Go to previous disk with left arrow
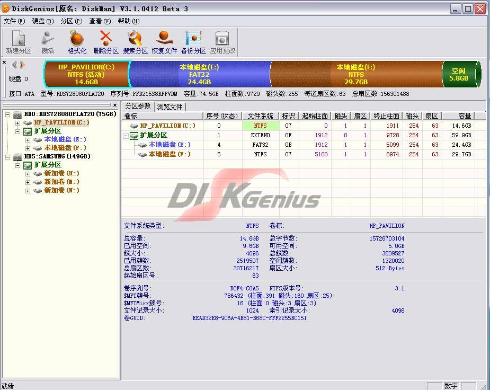490x390 pixels. (14, 65)
